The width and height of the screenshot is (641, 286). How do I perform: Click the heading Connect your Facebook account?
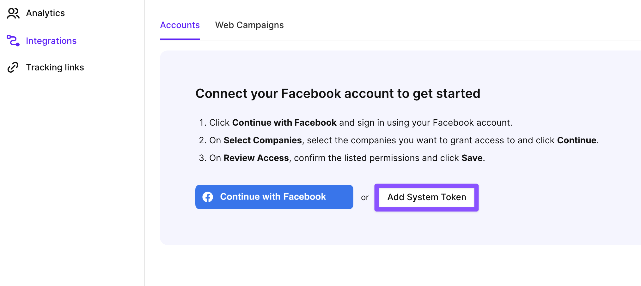coord(338,93)
